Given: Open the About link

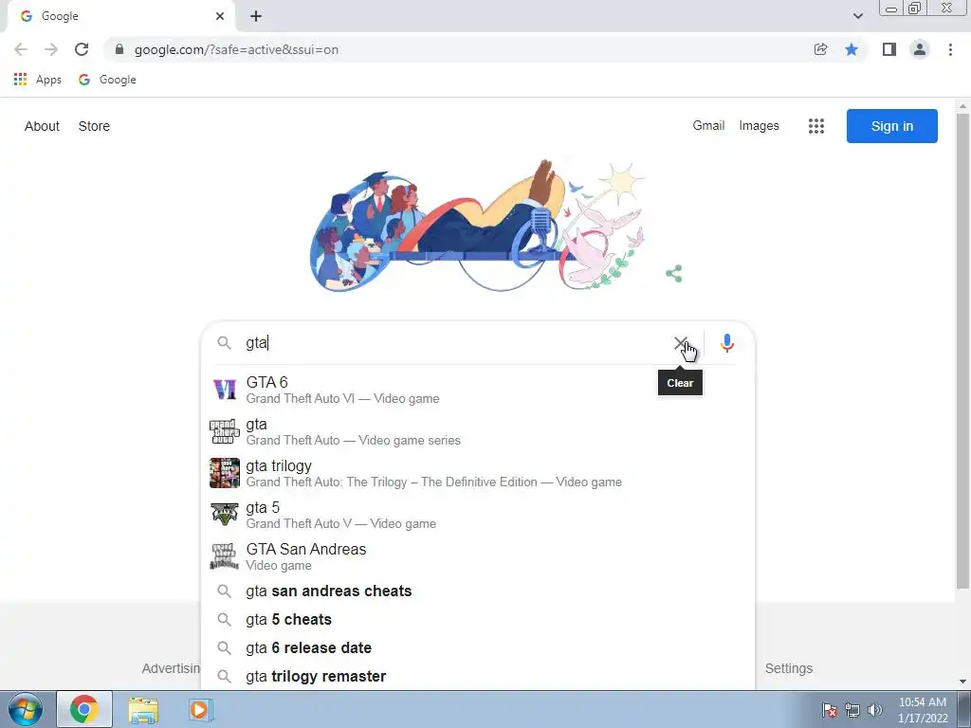Looking at the screenshot, I should click(42, 126).
